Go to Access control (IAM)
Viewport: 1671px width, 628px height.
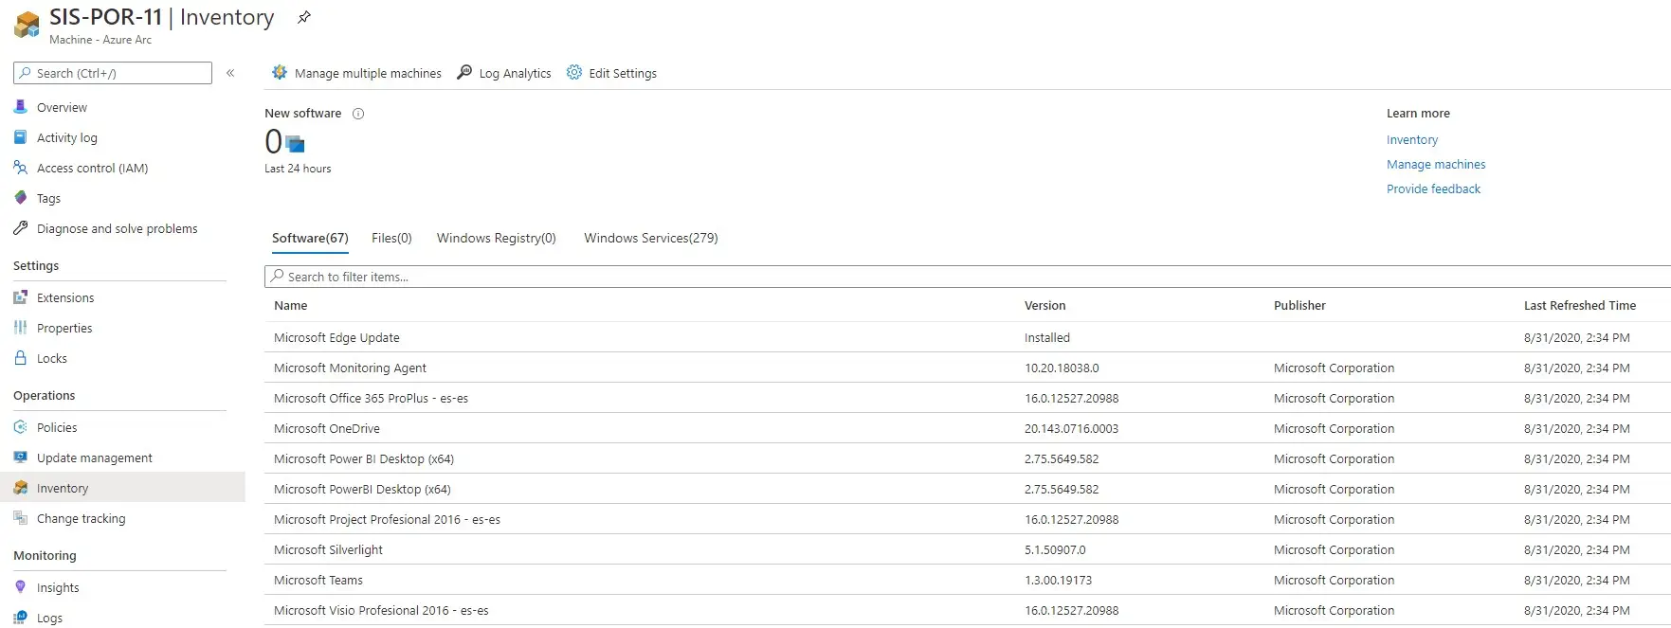coord(92,169)
